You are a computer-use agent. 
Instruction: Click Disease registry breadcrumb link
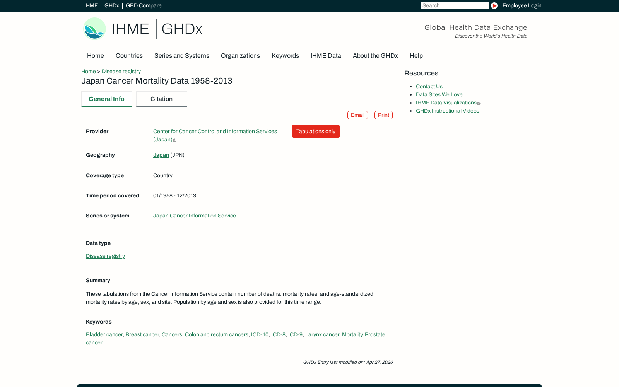pyautogui.click(x=121, y=72)
